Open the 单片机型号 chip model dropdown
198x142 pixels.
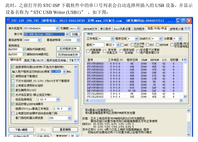click(x=57, y=28)
